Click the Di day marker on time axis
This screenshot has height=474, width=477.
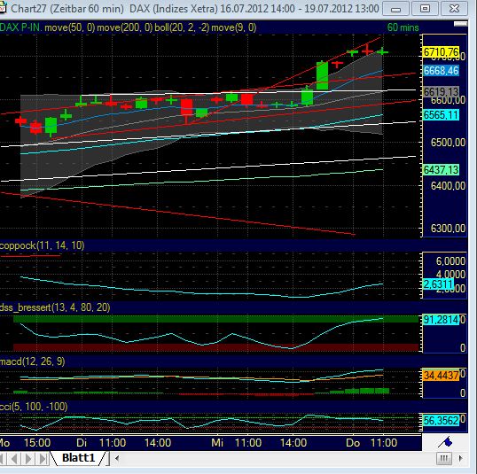(x=82, y=443)
